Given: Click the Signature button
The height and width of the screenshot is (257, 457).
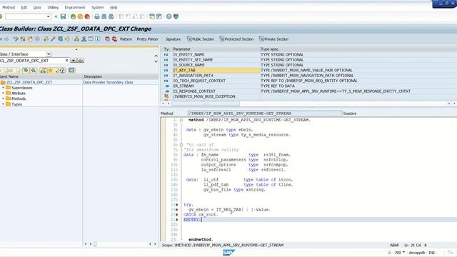Looking at the screenshot, I should (x=173, y=39).
